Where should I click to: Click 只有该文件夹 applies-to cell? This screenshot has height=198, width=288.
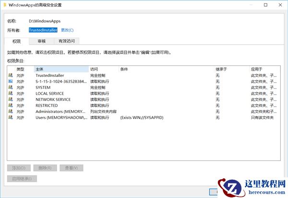click(x=262, y=117)
